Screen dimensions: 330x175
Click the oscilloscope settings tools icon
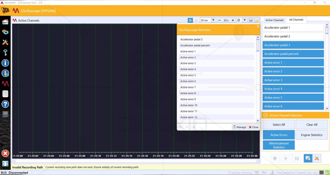point(317,159)
